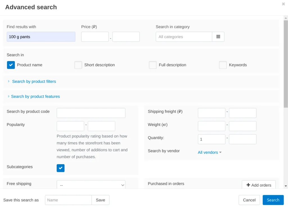This screenshot has height=210, width=288.
Task: Click the Save button
Action: point(100,200)
